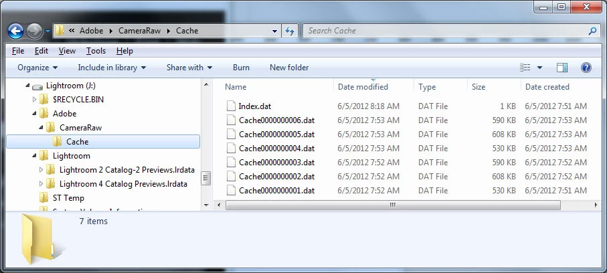Image resolution: width=607 pixels, height=273 pixels.
Task: Expand the address bar history dropdown
Action: (274, 31)
